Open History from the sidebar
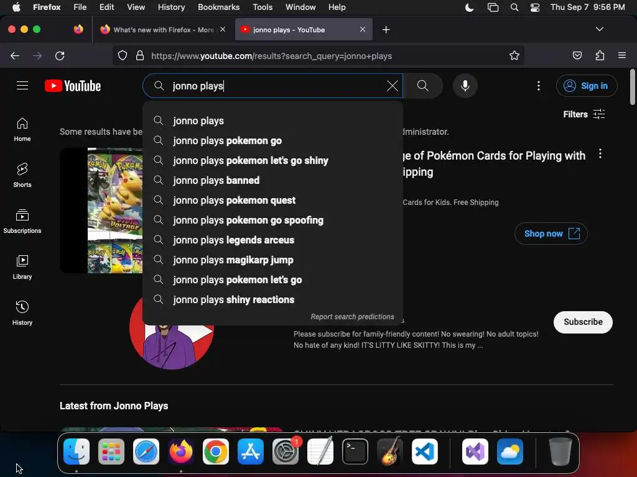 coord(22,313)
